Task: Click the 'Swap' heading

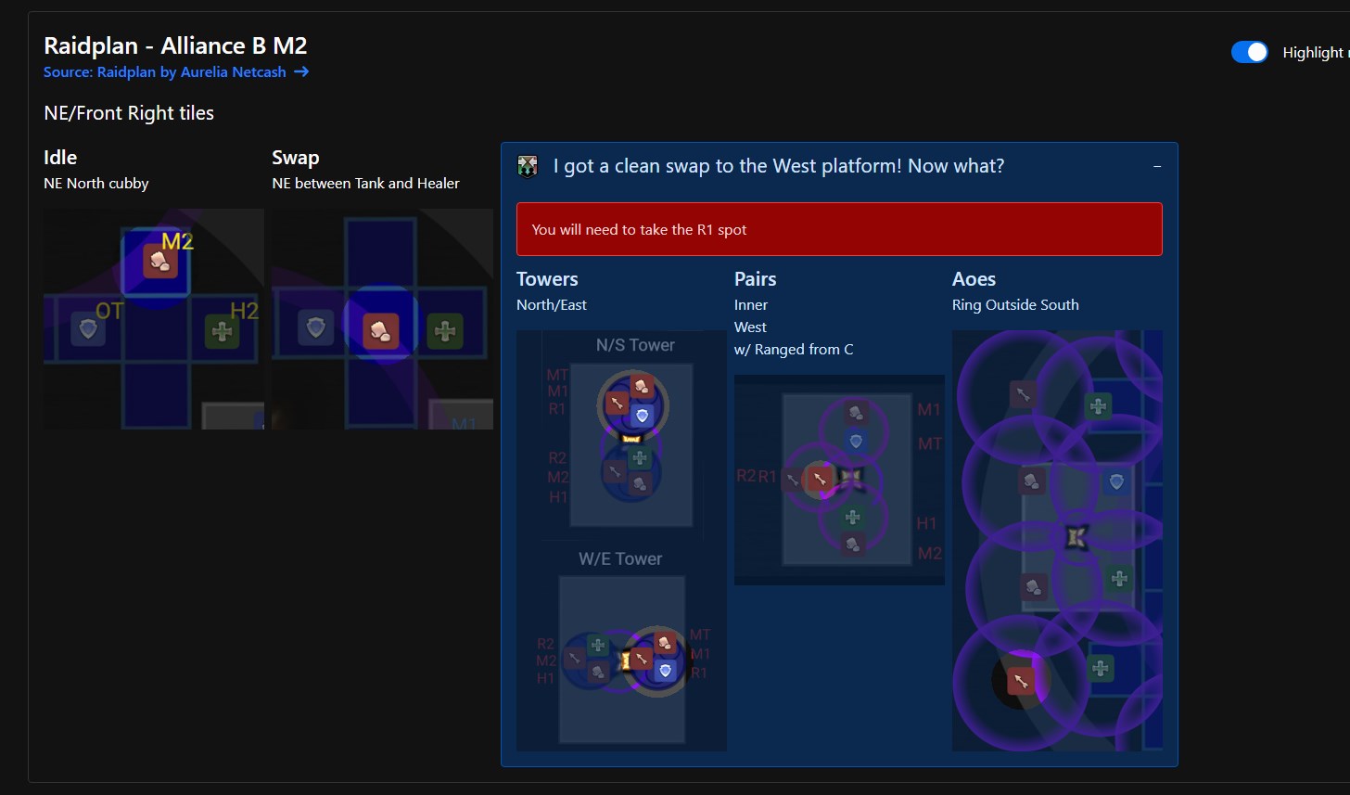Action: tap(296, 158)
